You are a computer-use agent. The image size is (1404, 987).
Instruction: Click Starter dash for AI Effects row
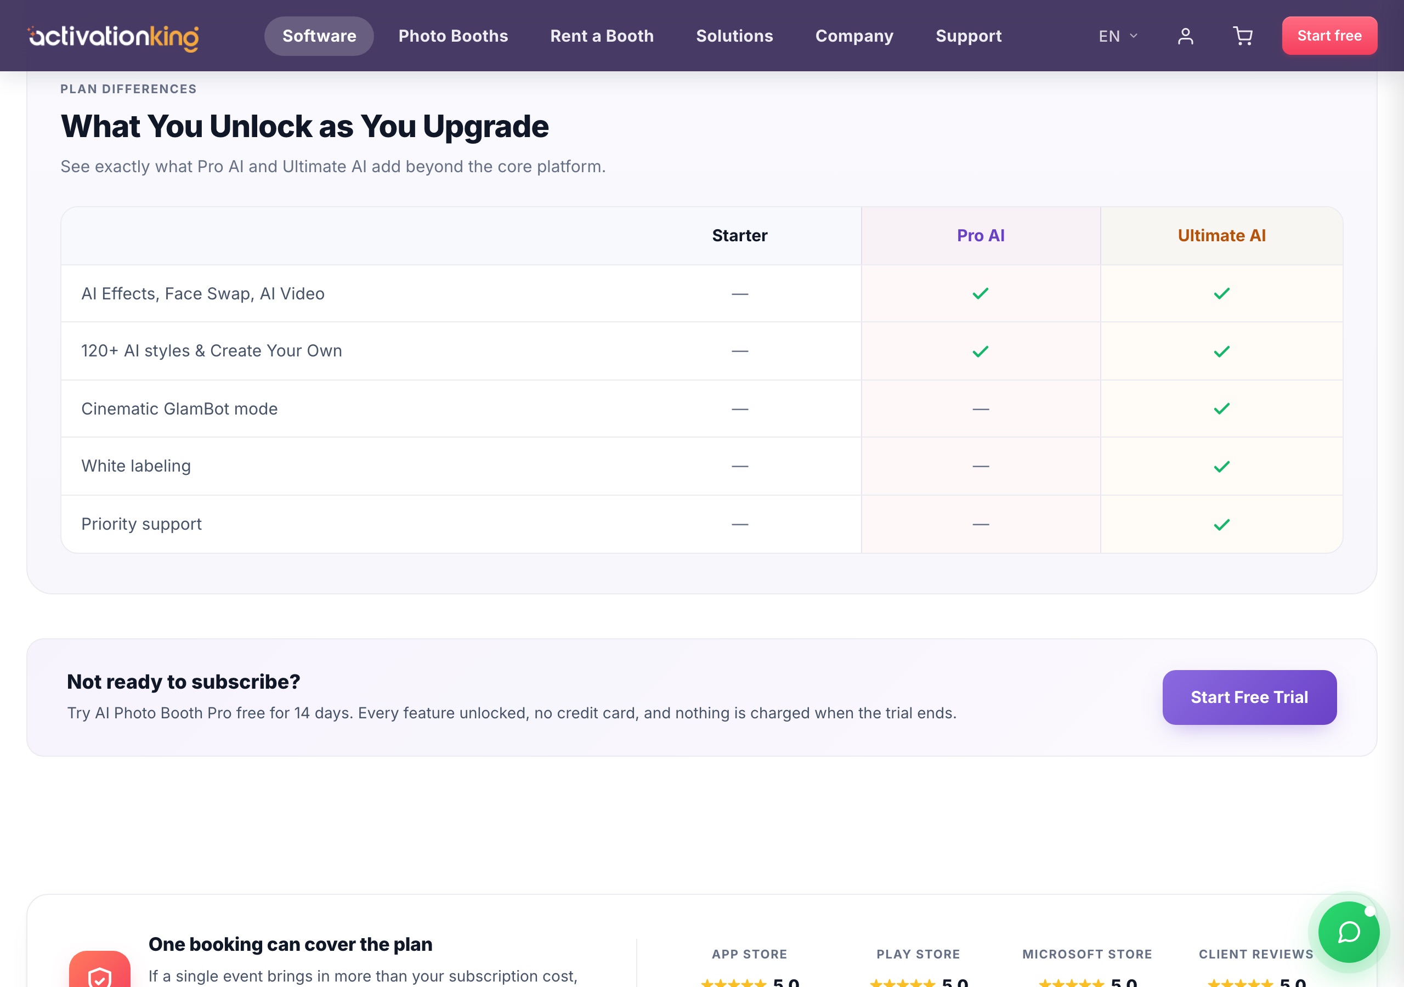click(739, 294)
